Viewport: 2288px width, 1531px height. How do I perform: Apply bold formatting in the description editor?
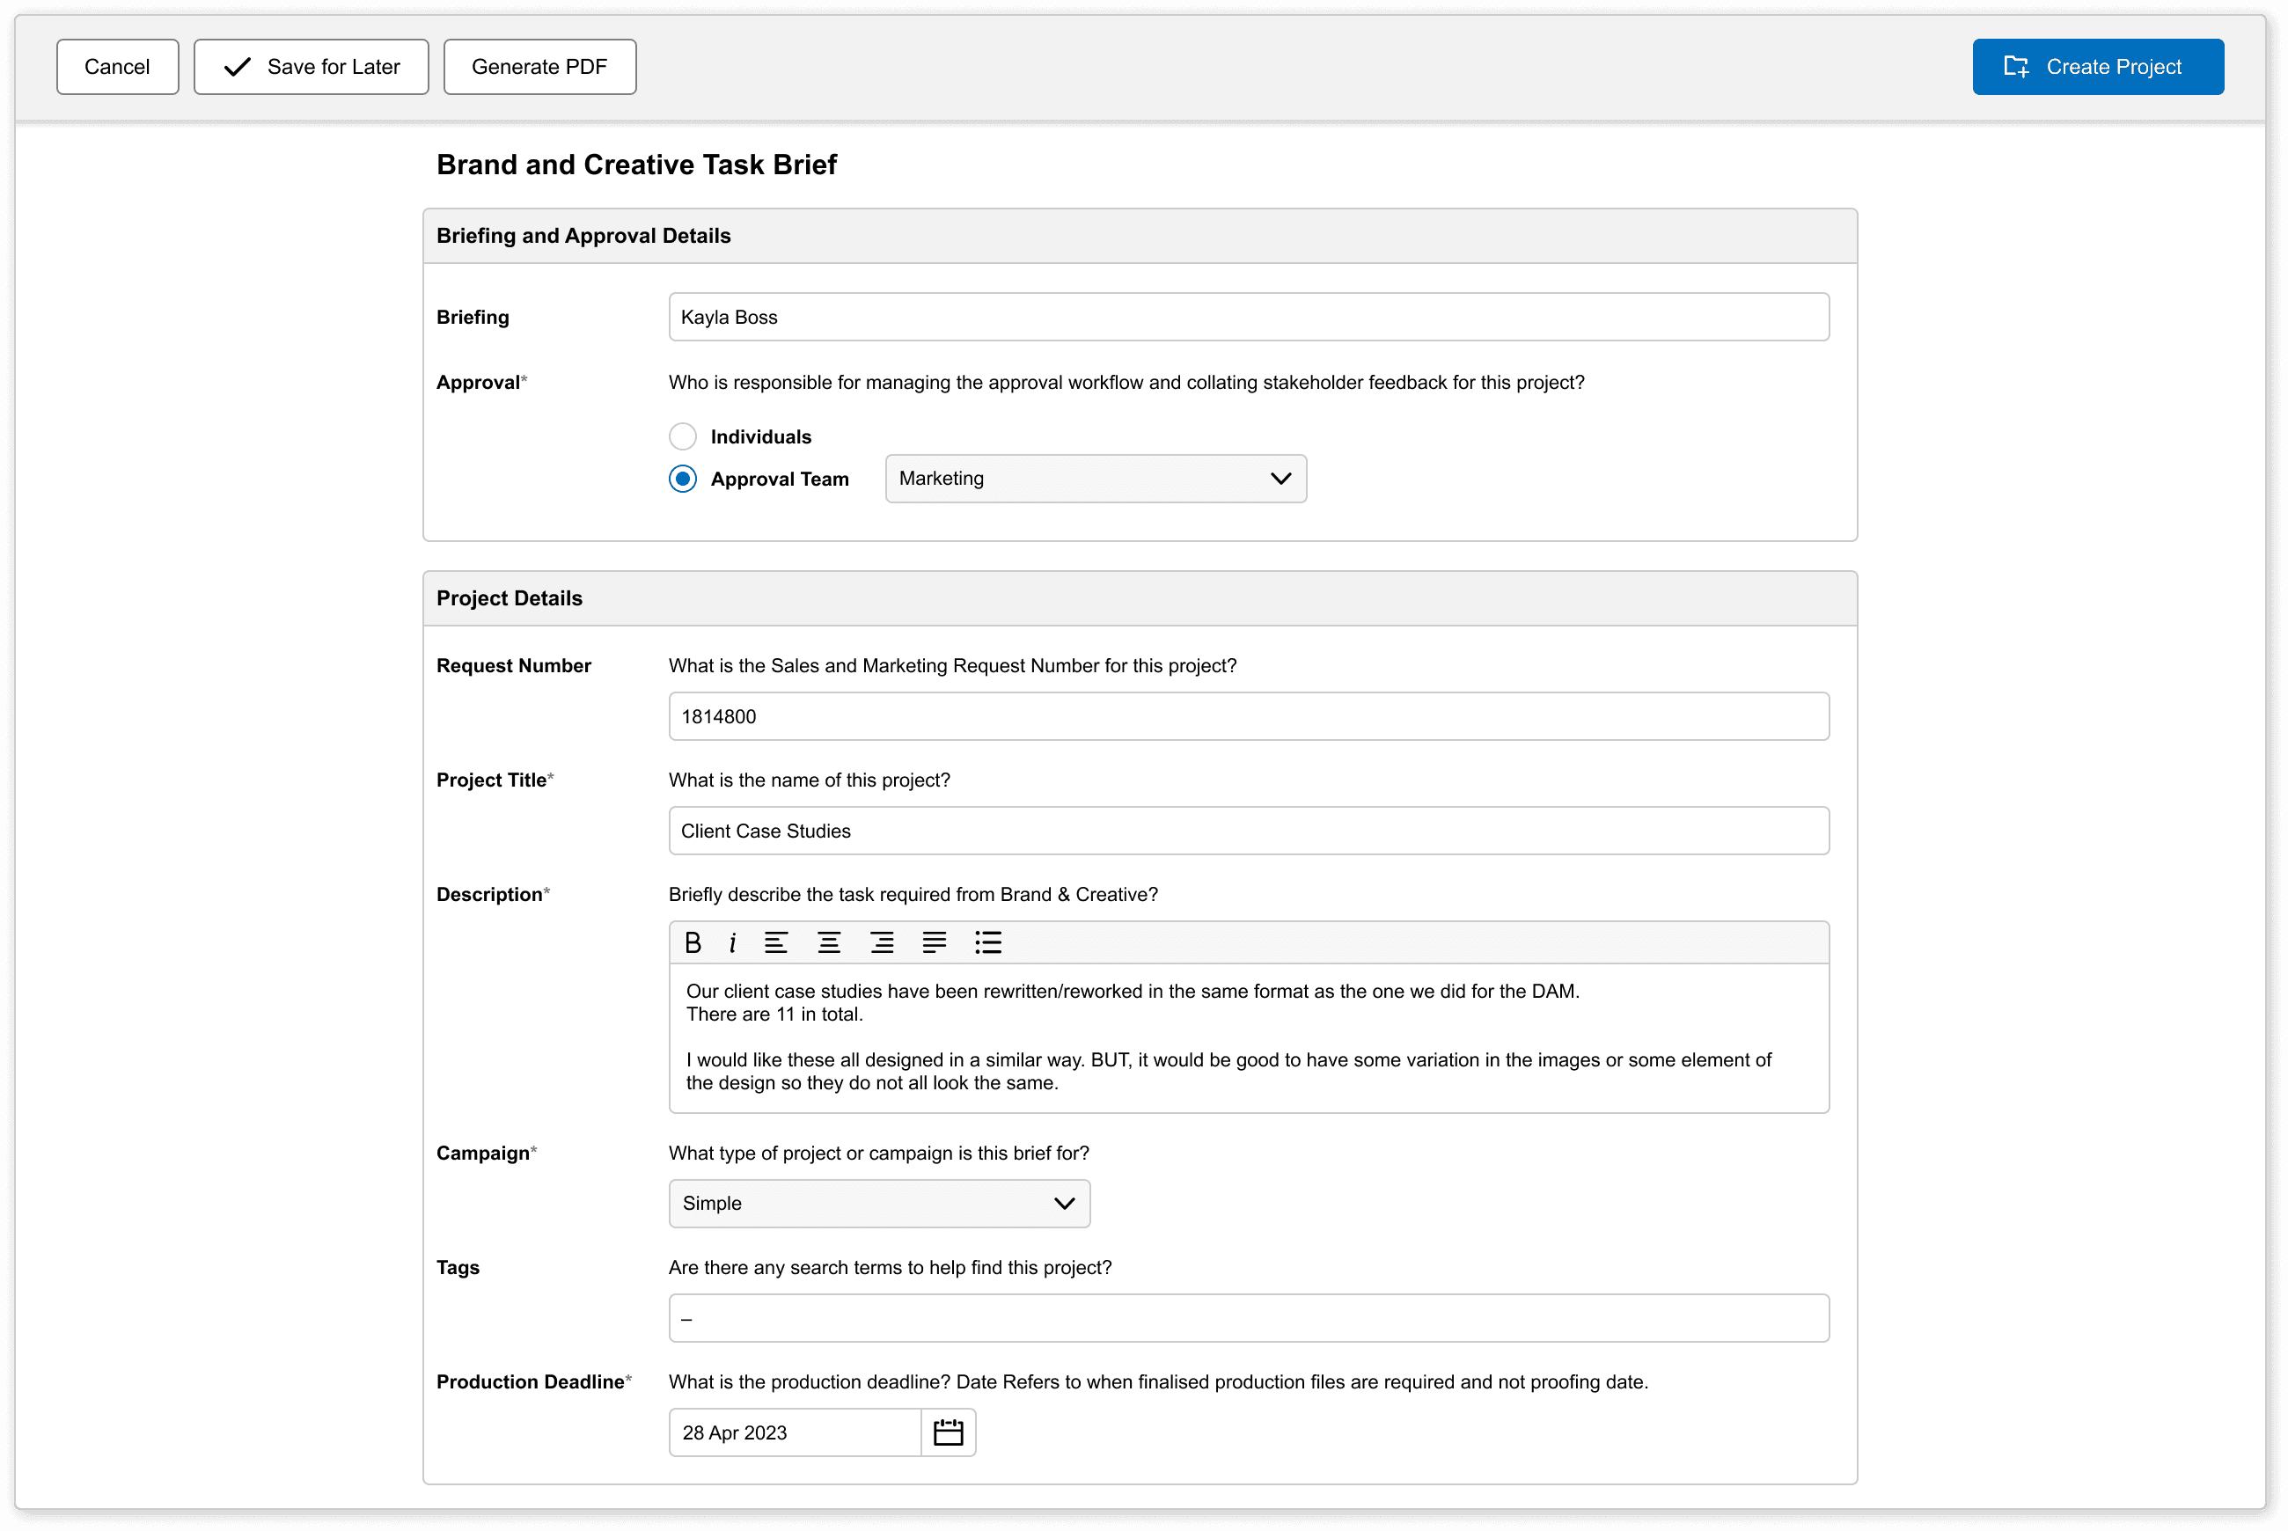(693, 942)
